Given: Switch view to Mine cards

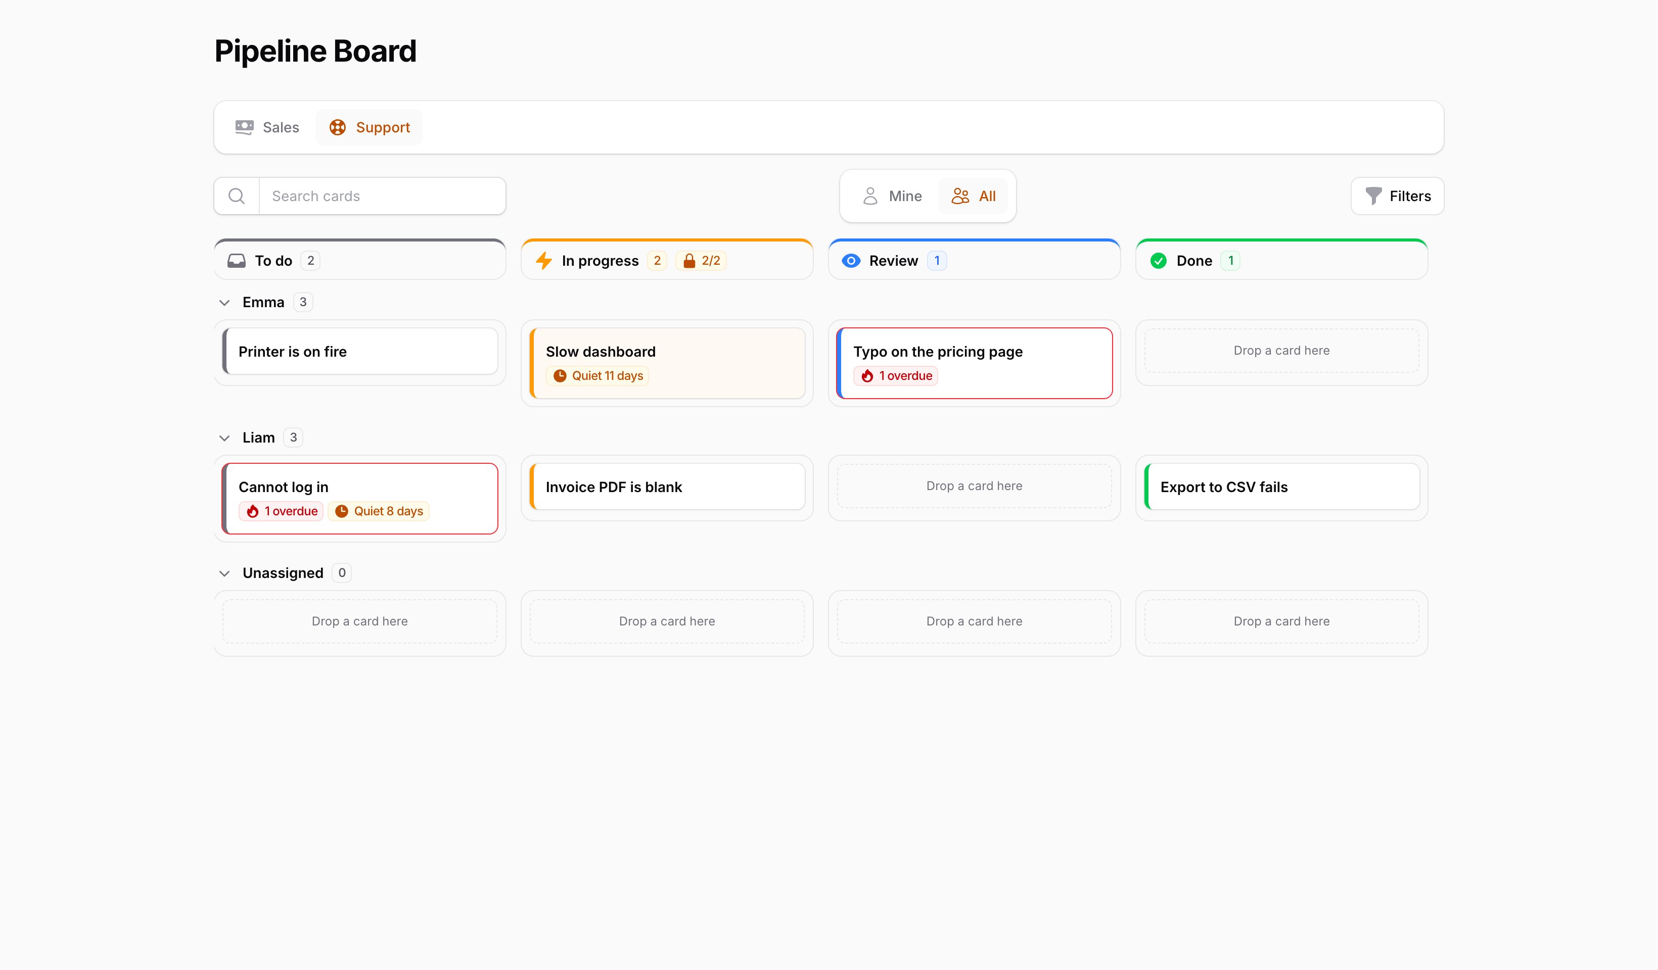Looking at the screenshot, I should pyautogui.click(x=892, y=196).
